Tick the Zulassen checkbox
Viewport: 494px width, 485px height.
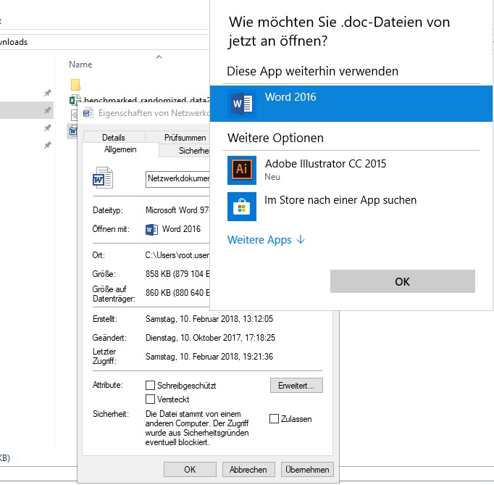pos(274,419)
